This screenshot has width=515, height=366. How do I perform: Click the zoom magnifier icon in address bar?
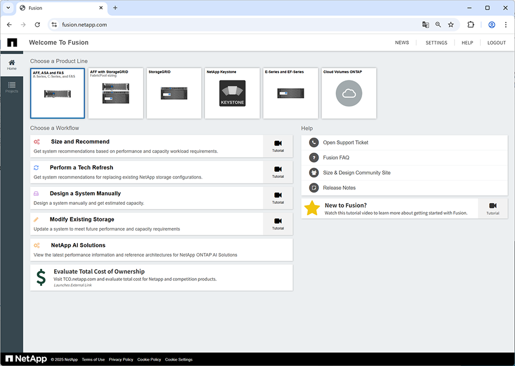438,25
